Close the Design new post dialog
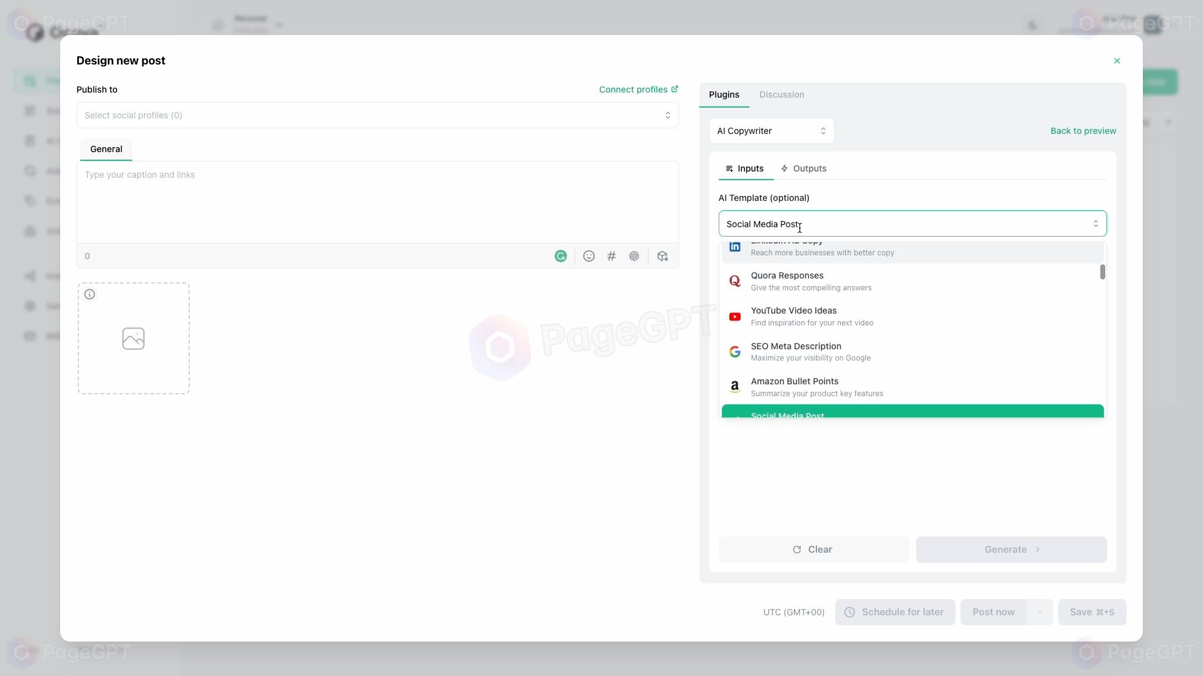 coord(1117,61)
